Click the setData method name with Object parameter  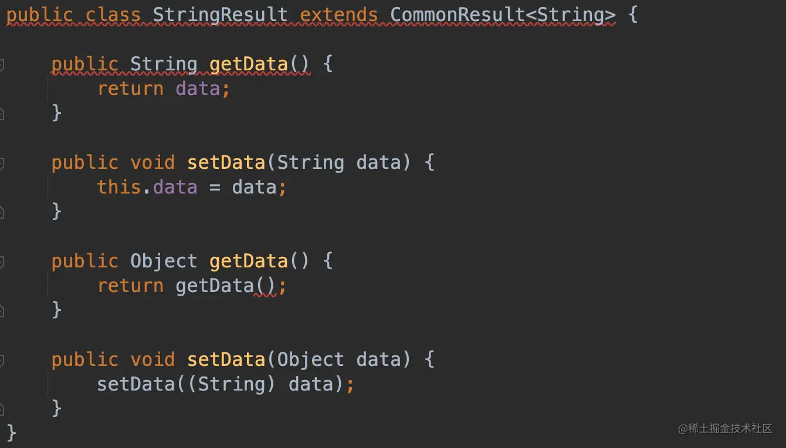click(x=226, y=359)
